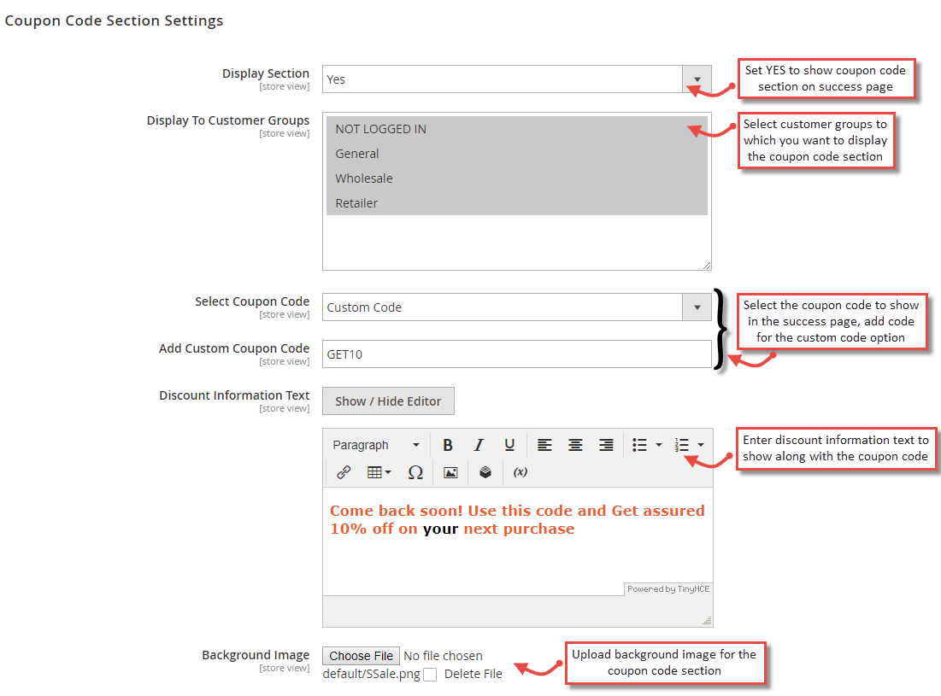941x696 pixels.
Task: Open the Select Coupon Code dropdown
Action: 517,307
